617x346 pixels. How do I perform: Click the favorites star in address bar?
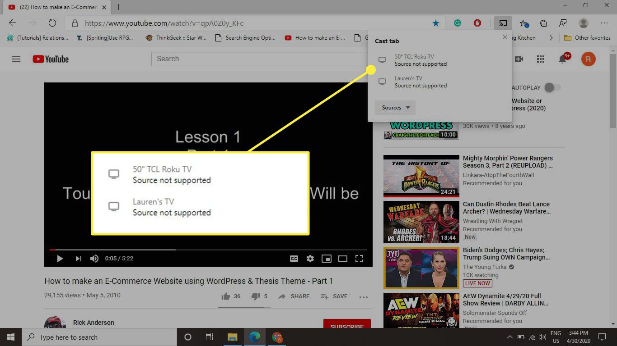coord(436,23)
